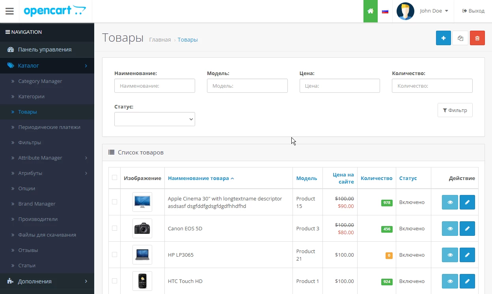Image resolution: width=492 pixels, height=294 pixels.
Task: Open Brand Manager menu item
Action: coord(47,204)
